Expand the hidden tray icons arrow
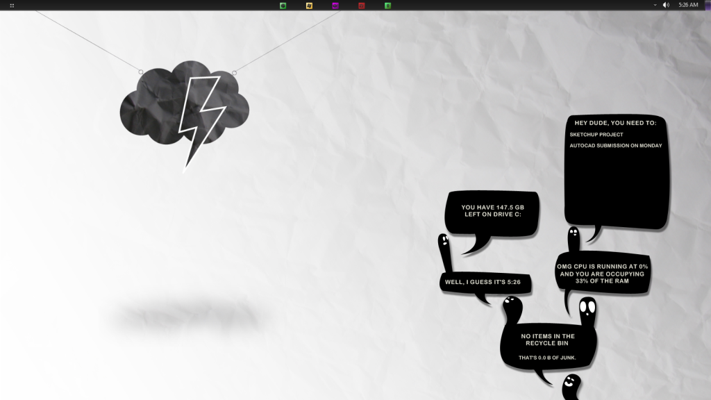The width and height of the screenshot is (711, 400). pyautogui.click(x=654, y=5)
